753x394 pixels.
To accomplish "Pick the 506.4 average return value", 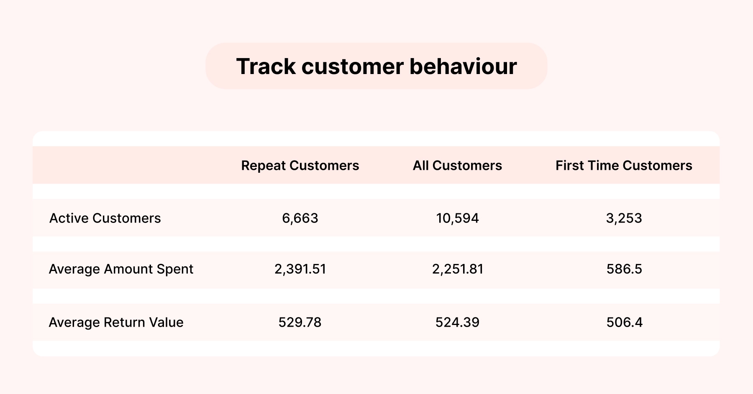I will pos(624,322).
